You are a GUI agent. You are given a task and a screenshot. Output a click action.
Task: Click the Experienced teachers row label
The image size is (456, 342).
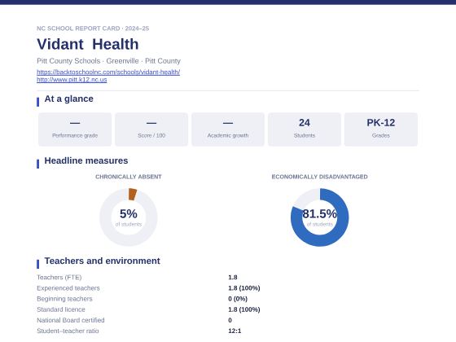(68, 288)
